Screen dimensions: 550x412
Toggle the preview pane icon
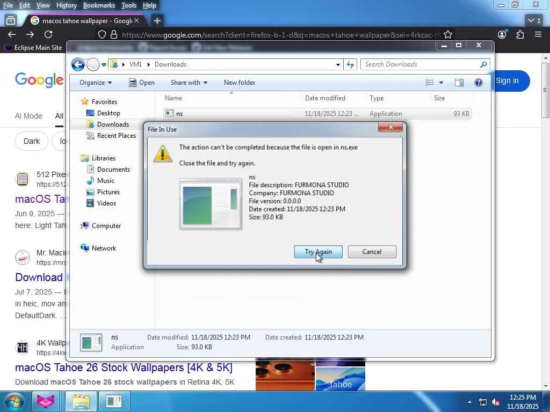pyautogui.click(x=459, y=83)
